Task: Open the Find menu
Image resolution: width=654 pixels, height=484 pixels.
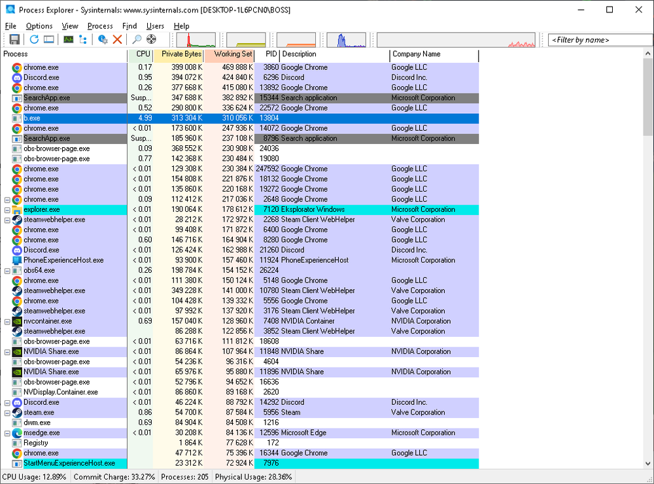Action: (129, 26)
